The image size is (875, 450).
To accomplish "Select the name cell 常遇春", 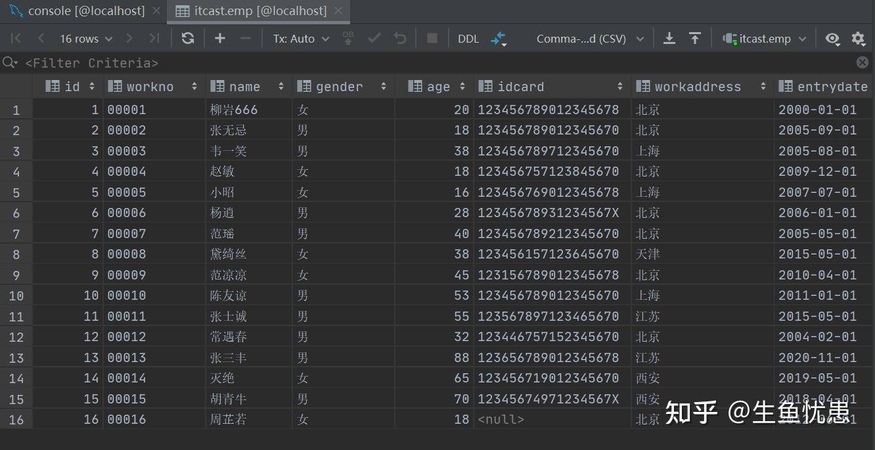I will tap(249, 337).
